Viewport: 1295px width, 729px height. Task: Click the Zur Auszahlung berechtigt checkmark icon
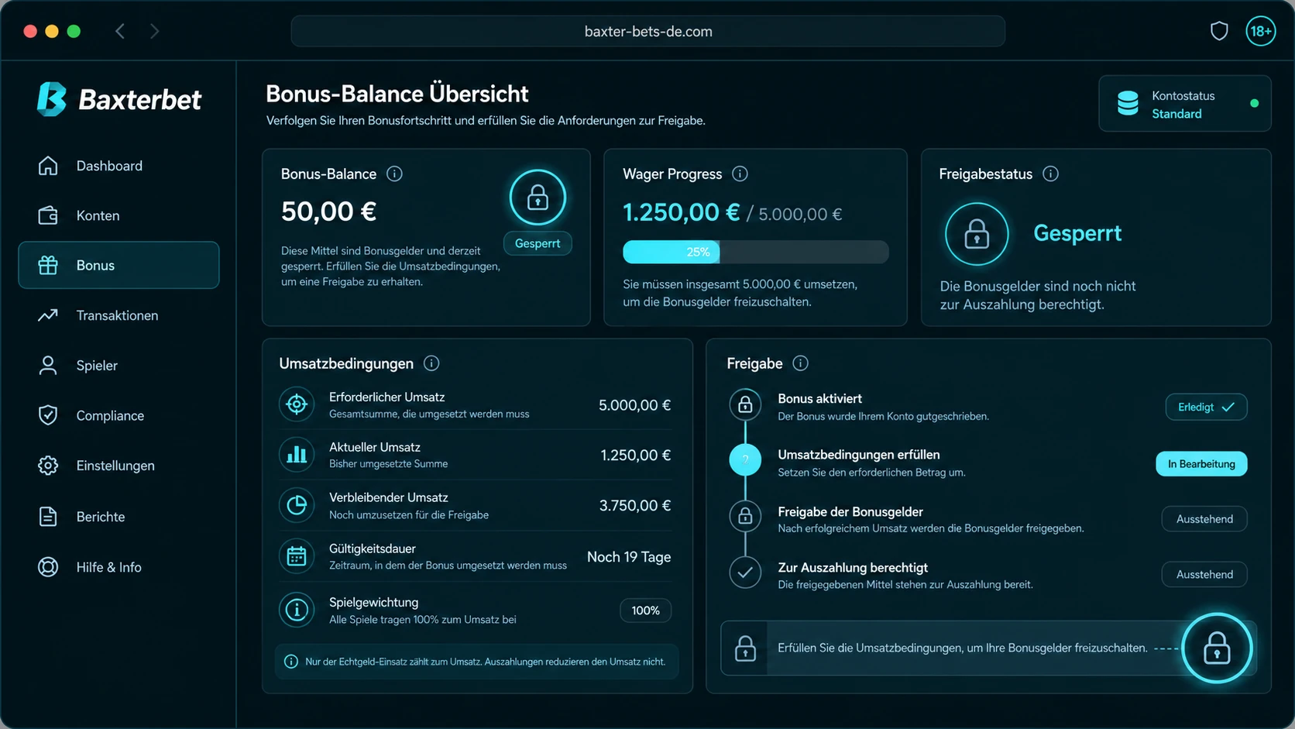point(745,573)
